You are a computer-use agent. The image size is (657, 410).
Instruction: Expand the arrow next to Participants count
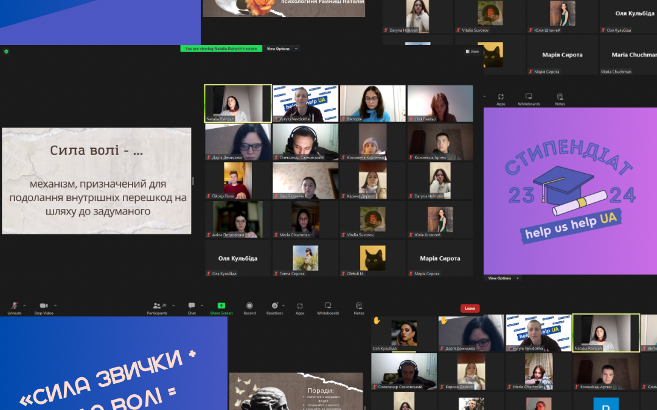[173, 306]
